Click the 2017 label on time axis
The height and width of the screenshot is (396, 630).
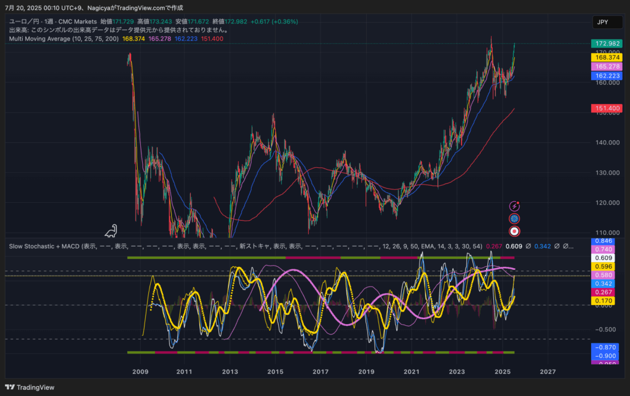tap(321, 372)
